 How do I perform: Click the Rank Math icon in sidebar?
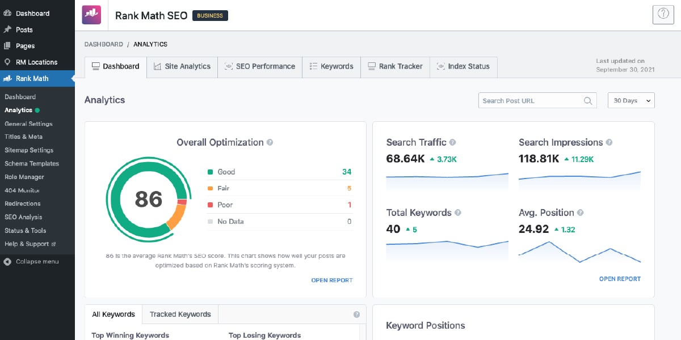7,79
